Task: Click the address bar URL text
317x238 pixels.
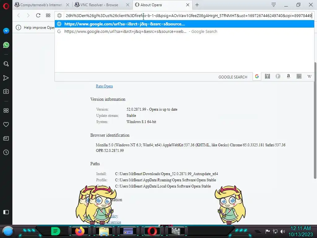Action: [x=189, y=15]
